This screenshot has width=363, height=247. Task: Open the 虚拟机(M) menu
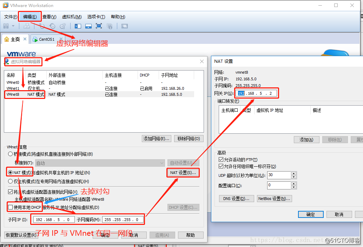point(72,16)
